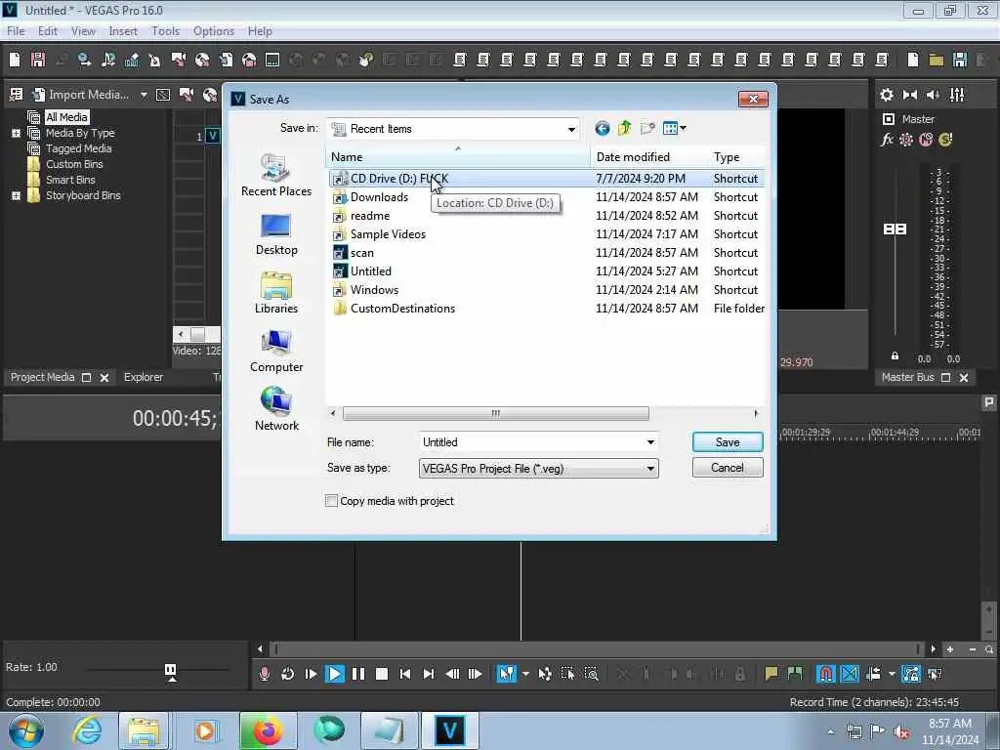The height and width of the screenshot is (750, 1000).
Task: Go back to previous folder in Save As
Action: click(602, 129)
